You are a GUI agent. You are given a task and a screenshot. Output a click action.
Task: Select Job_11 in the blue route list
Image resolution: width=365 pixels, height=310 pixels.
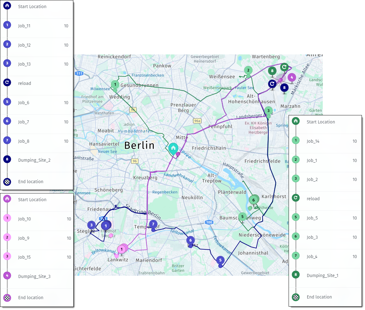pos(37,26)
